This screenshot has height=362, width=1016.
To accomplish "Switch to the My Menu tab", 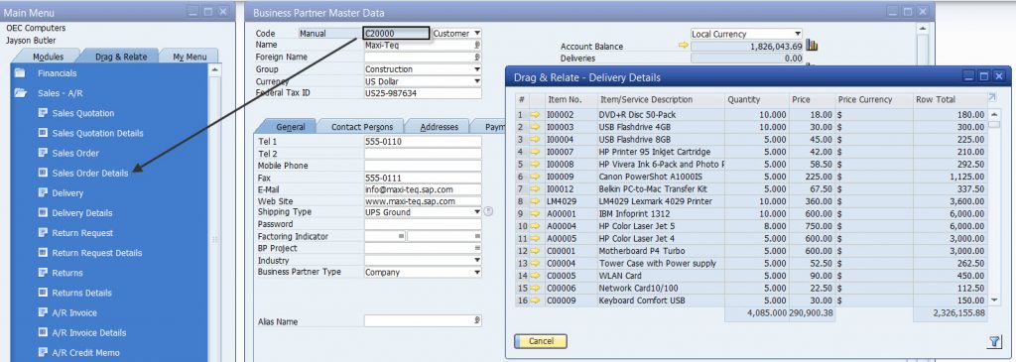I will point(190,57).
